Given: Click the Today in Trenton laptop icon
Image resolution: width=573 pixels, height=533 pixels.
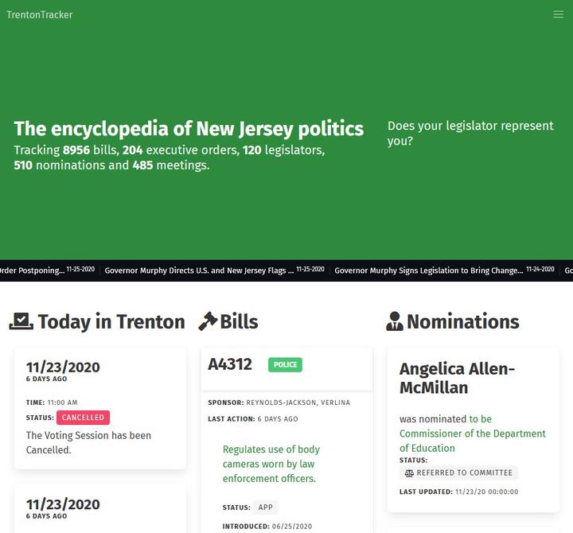Looking at the screenshot, I should tap(21, 321).
